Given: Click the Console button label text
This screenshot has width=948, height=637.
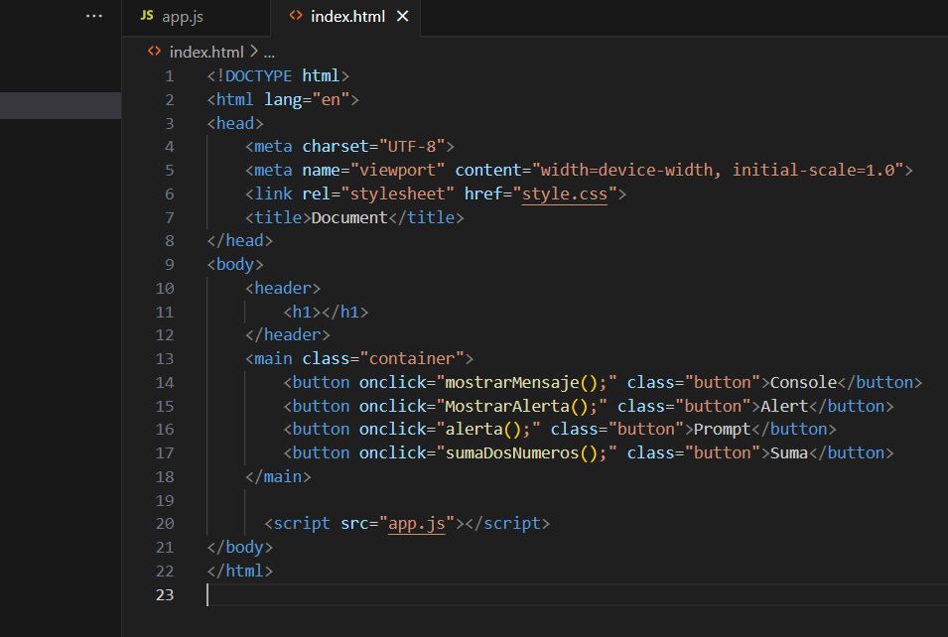Looking at the screenshot, I should click(803, 383).
